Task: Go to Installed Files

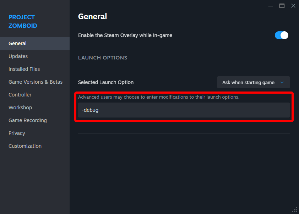Action: click(x=24, y=69)
